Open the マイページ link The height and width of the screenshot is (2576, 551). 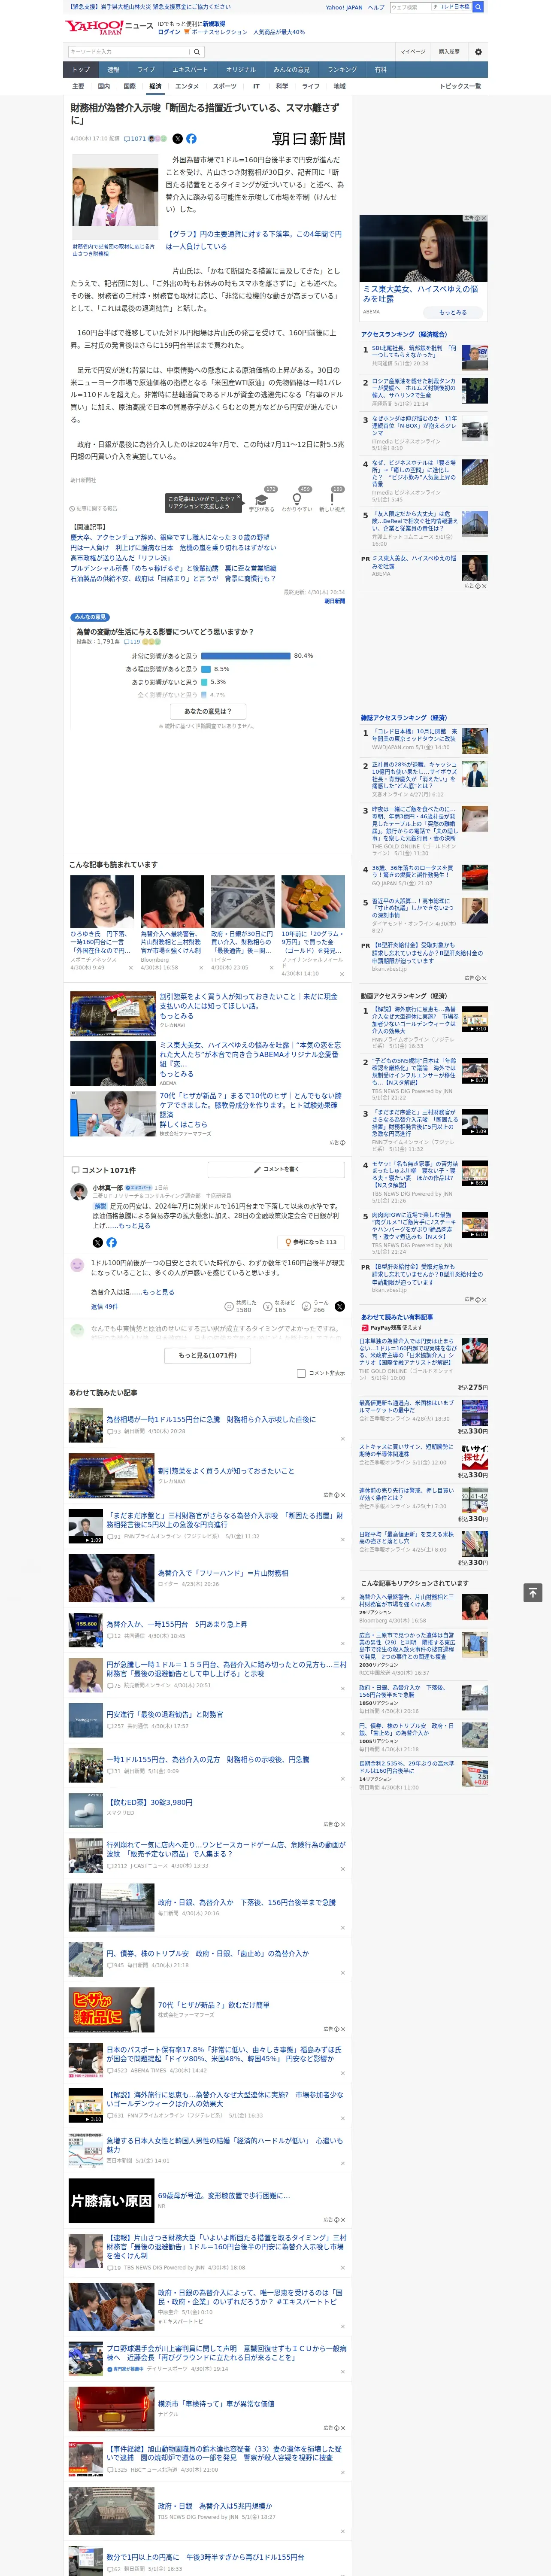pos(413,52)
